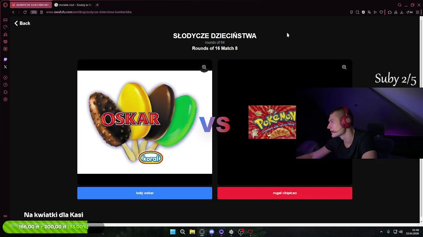Translate this page

369,12
